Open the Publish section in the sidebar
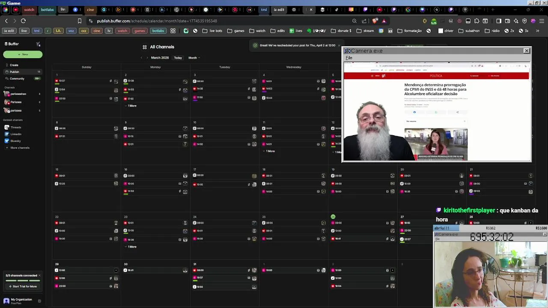548x308 pixels. pos(22,72)
